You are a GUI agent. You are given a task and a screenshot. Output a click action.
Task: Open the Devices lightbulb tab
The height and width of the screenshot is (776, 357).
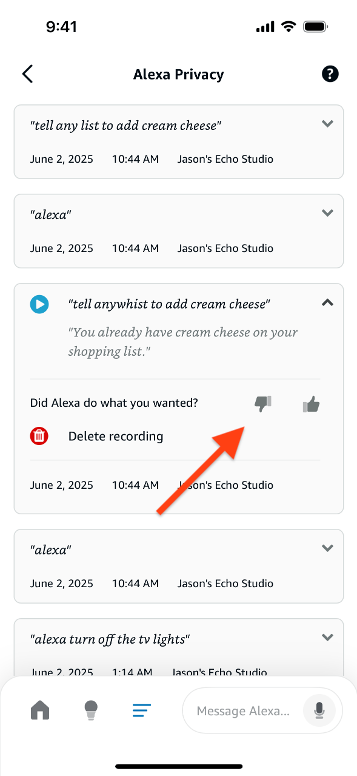[91, 710]
